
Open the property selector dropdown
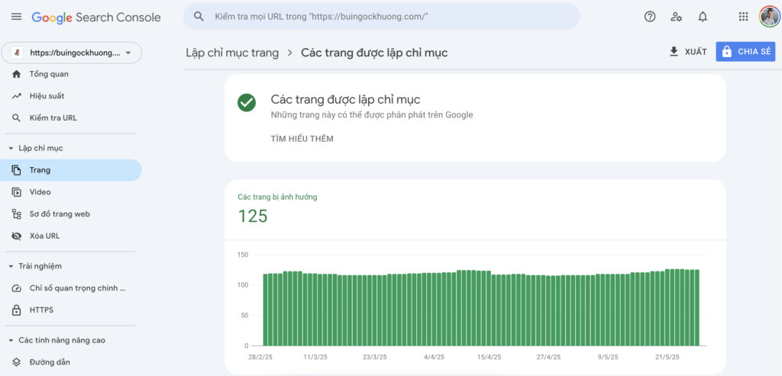point(71,53)
